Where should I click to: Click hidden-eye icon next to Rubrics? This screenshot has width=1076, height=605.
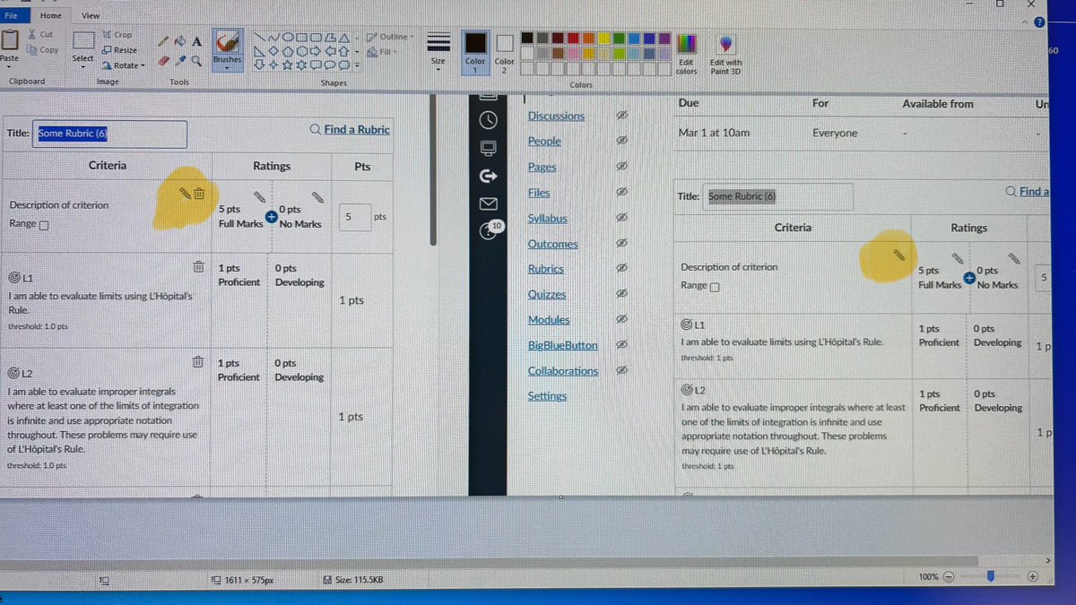[621, 268]
